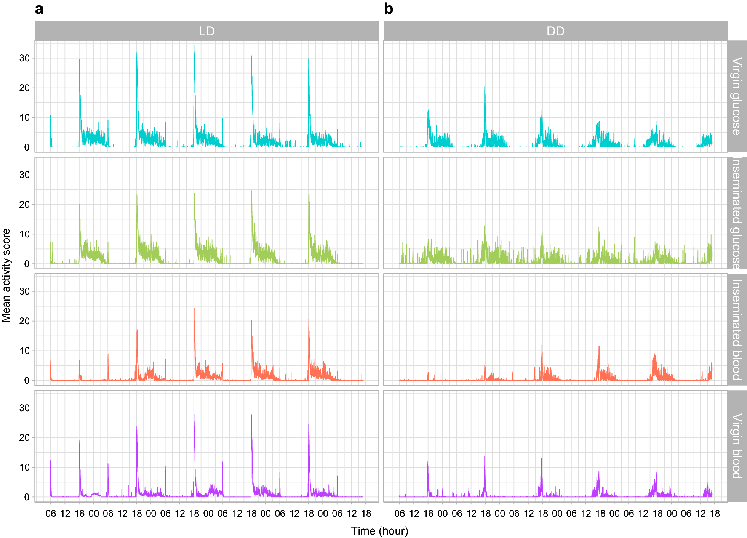747x538 pixels.
Task: Click the Virgin blood row strip label
Action: [x=737, y=446]
